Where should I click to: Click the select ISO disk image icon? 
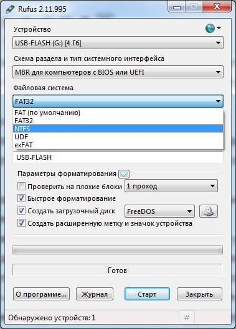[209, 211]
